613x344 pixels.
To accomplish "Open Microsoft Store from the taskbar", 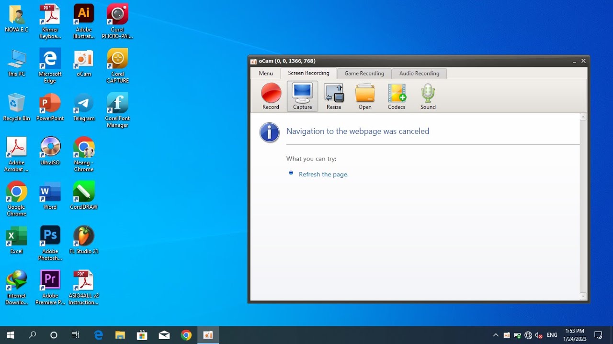I will pos(142,335).
